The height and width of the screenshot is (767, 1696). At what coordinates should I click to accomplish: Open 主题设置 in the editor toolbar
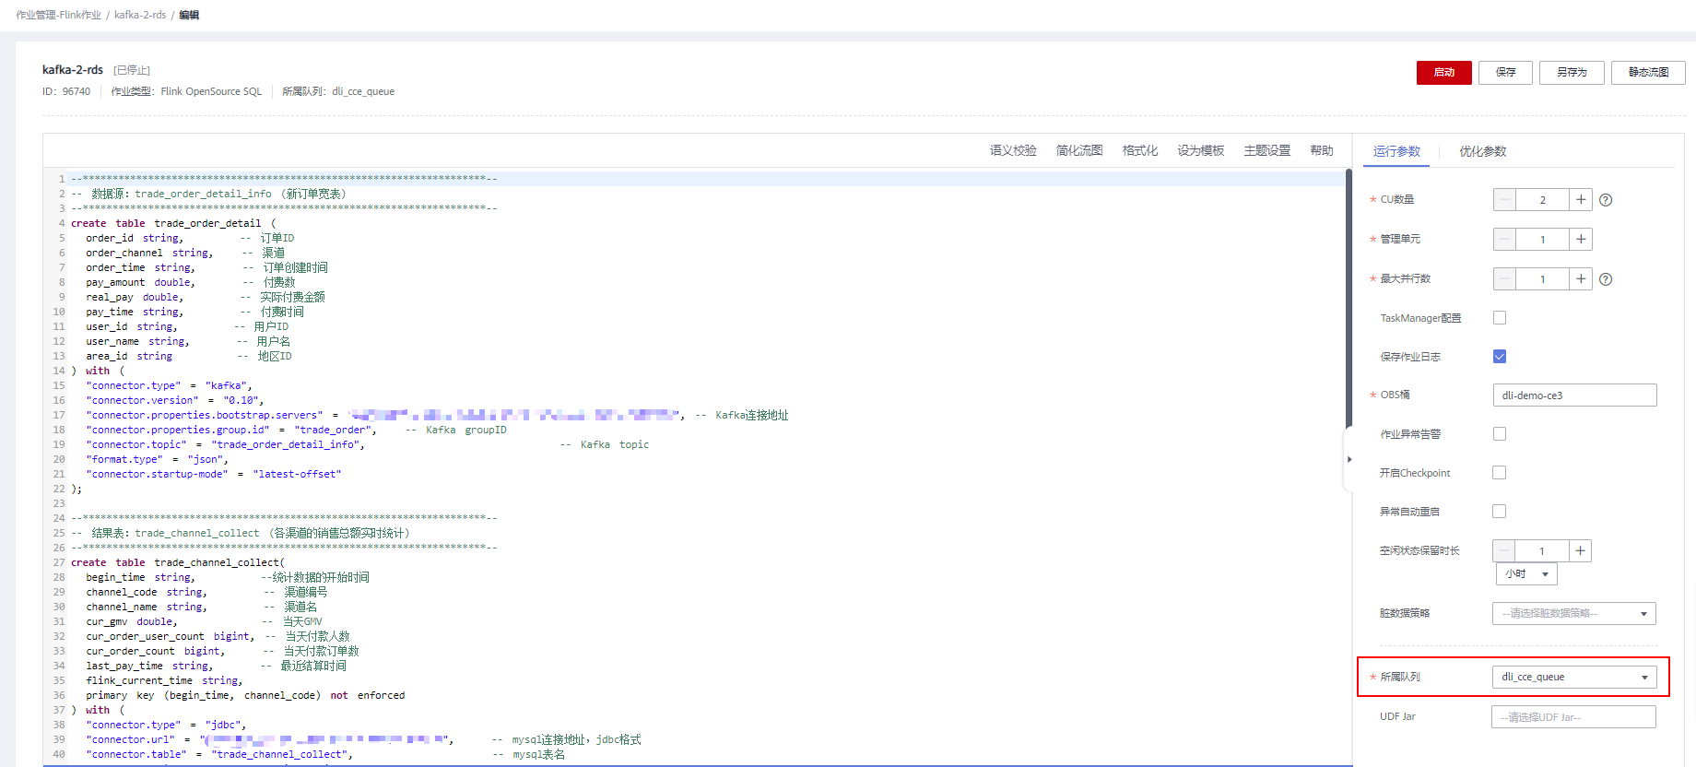point(1266,150)
